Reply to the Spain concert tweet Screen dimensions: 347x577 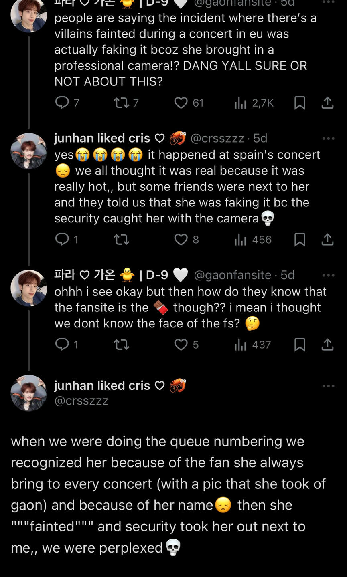pos(62,240)
